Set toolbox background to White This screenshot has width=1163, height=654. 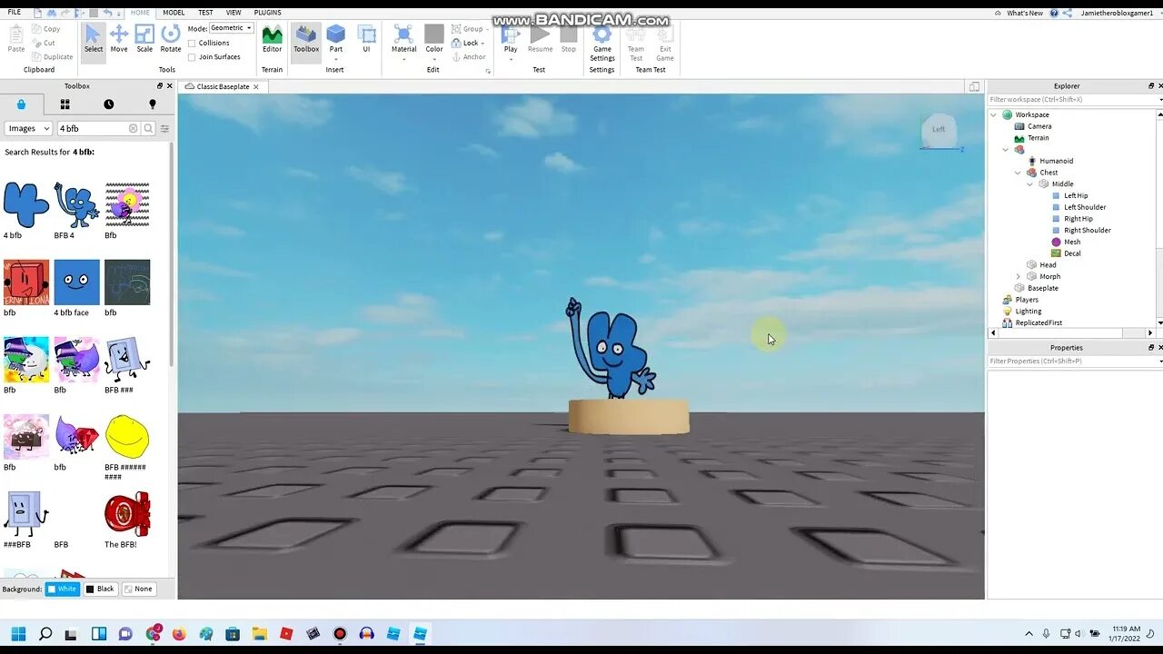(x=63, y=589)
